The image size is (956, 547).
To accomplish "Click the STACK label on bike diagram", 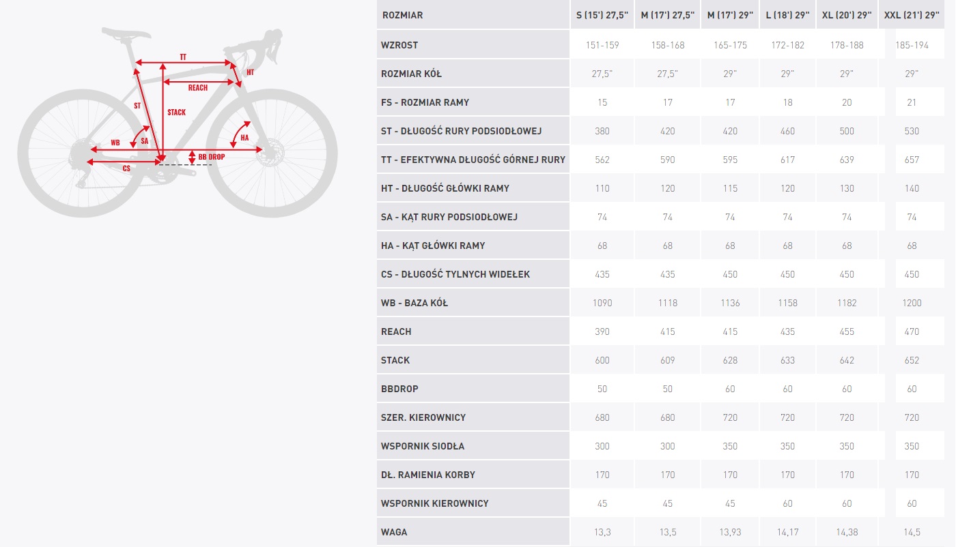I will pos(176,113).
